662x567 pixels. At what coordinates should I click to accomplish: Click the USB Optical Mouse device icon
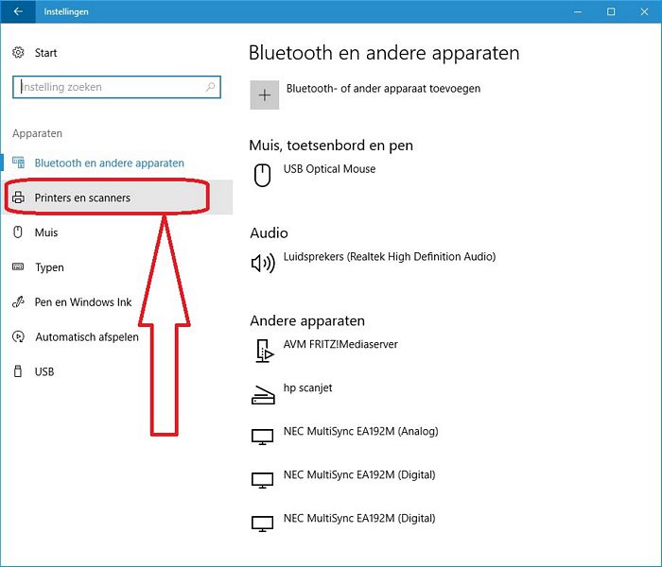coord(262,176)
